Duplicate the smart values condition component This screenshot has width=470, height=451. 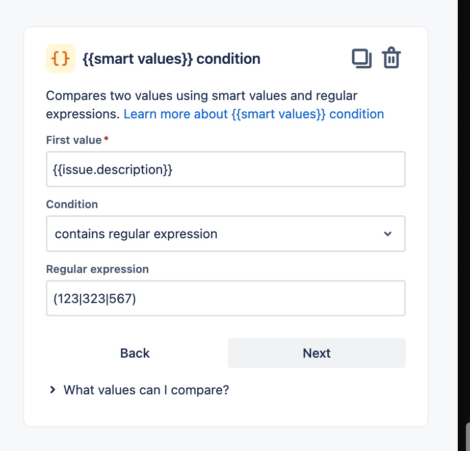pos(362,58)
